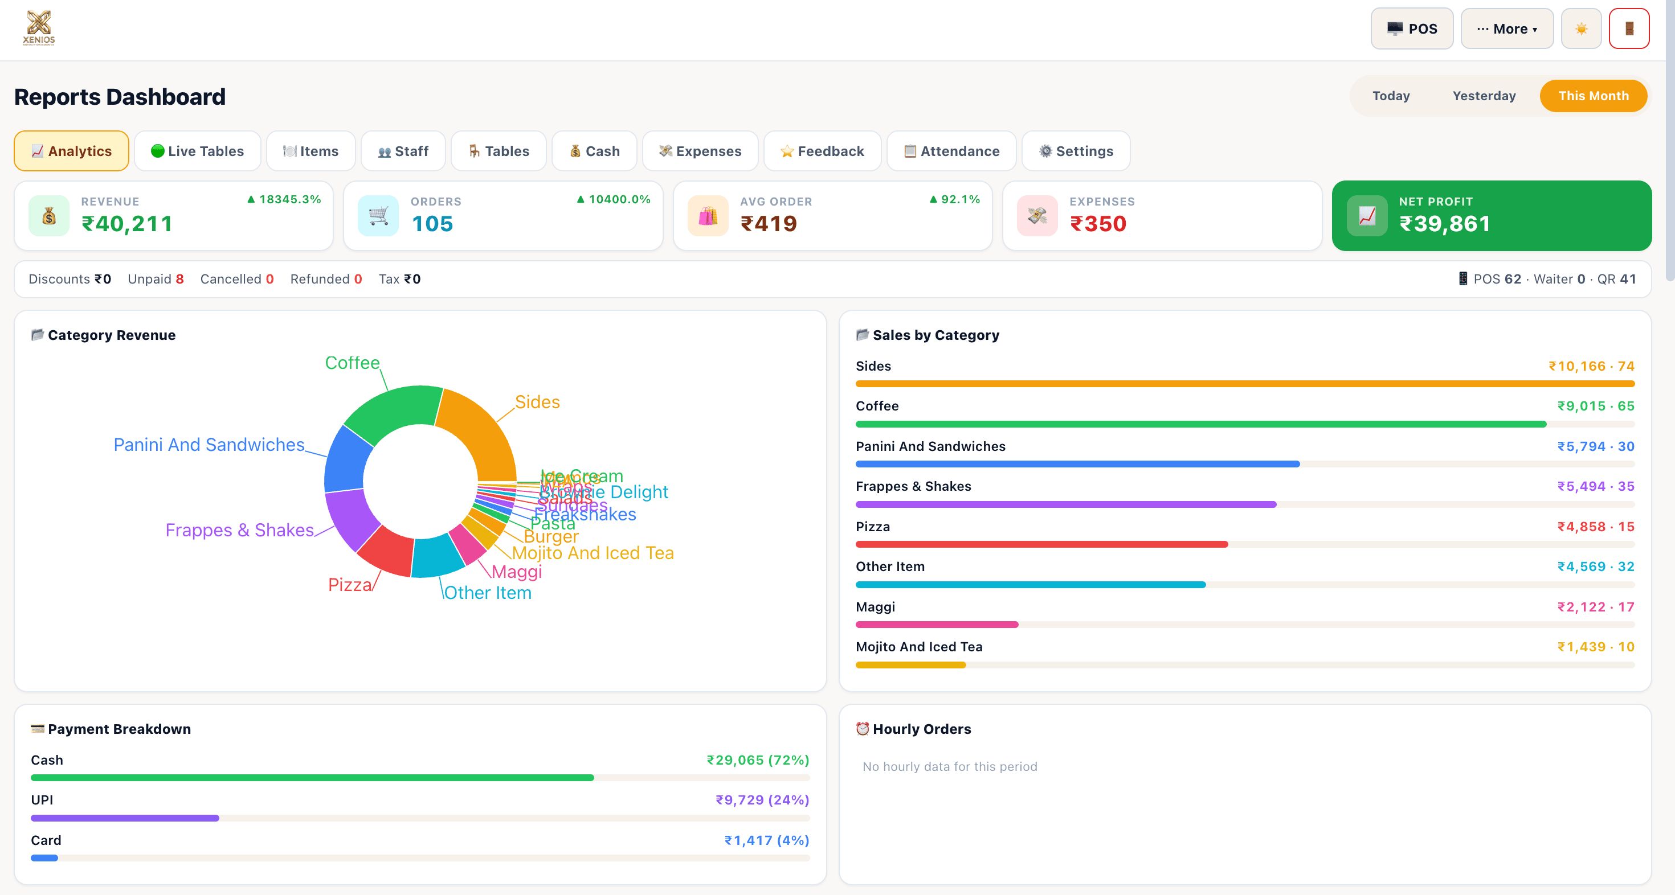Open the POS screen button
1675x895 pixels.
pos(1412,28)
